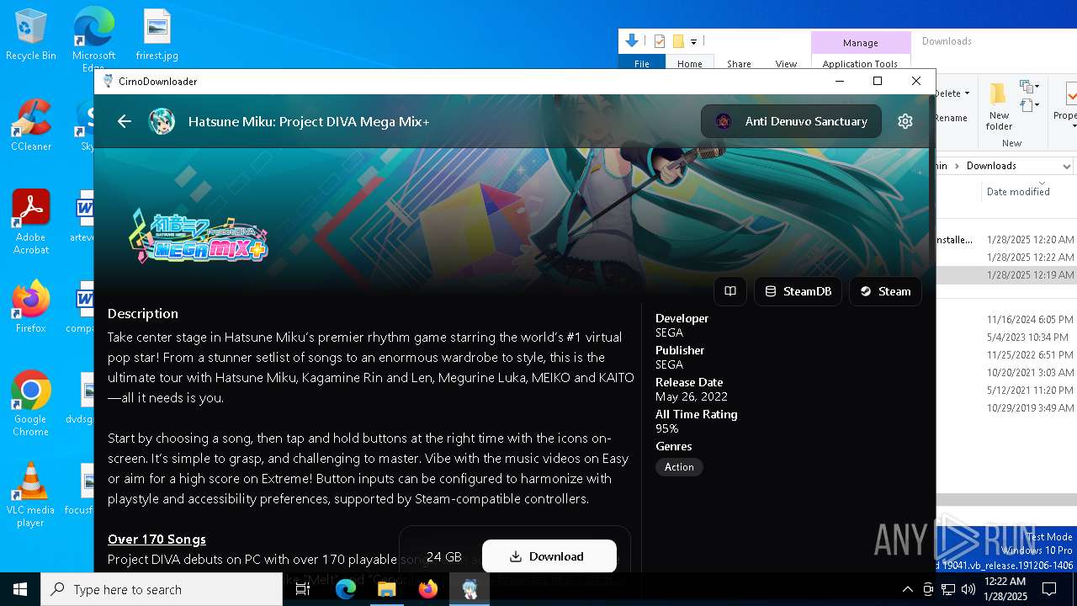Switch to the Share ribbon tab in Explorer

click(x=739, y=64)
